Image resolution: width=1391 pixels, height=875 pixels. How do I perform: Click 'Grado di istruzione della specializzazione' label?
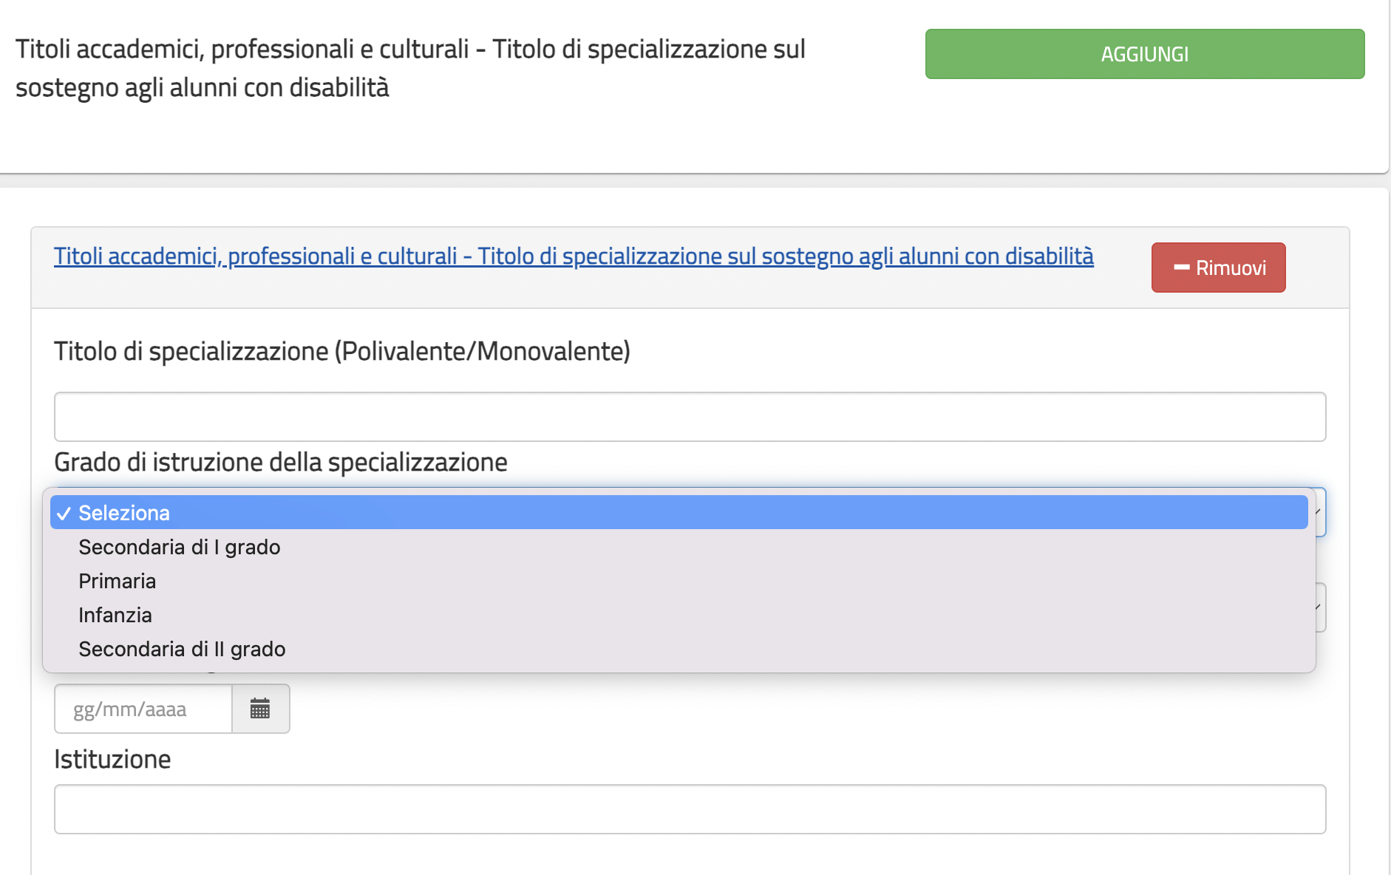(280, 462)
